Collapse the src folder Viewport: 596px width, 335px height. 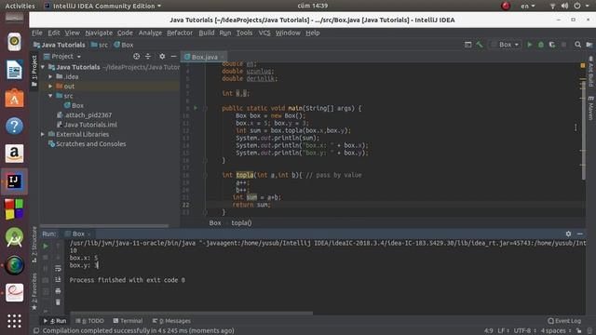coord(50,96)
